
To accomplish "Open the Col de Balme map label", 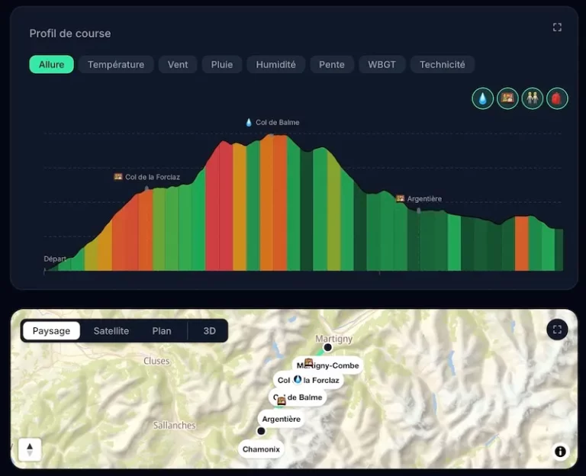I will click(x=298, y=397).
